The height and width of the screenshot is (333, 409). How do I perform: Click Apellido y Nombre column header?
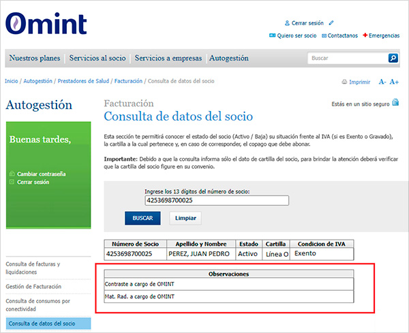[201, 244]
